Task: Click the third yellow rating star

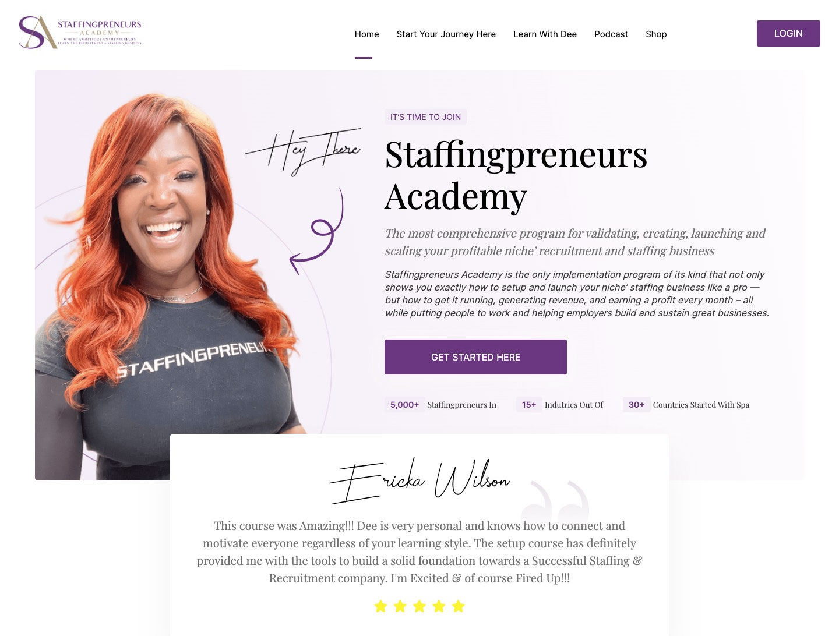Action: tap(419, 606)
